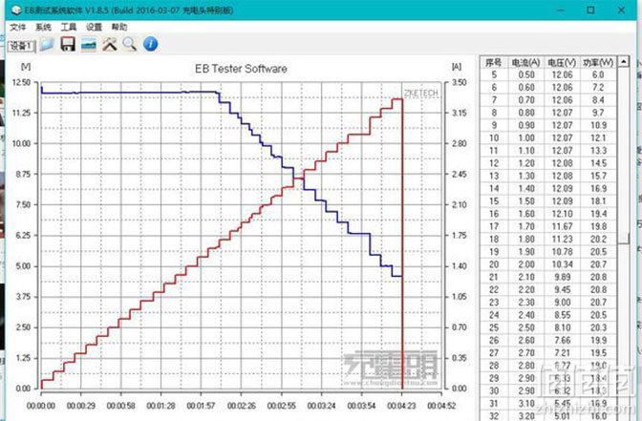This screenshot has height=421, width=642.
Task: Click the 功率(W) column header
Action: click(x=598, y=62)
